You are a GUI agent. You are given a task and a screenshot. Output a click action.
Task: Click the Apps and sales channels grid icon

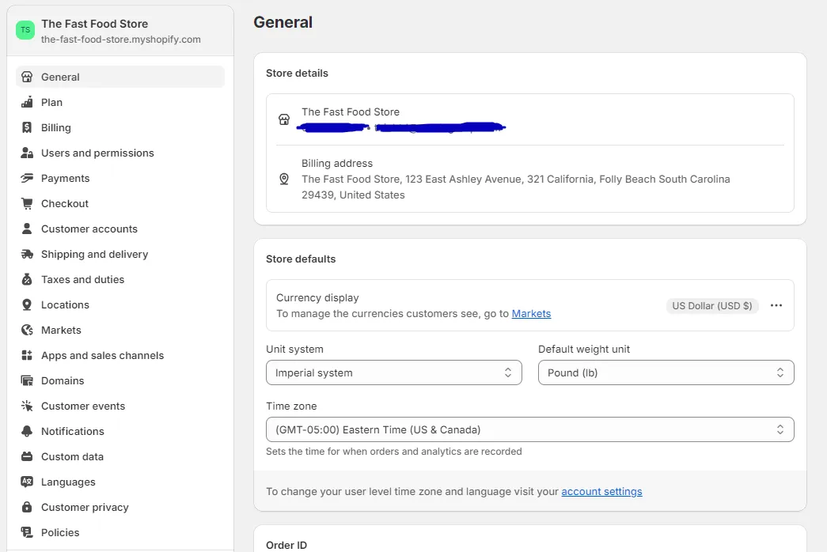pos(27,355)
